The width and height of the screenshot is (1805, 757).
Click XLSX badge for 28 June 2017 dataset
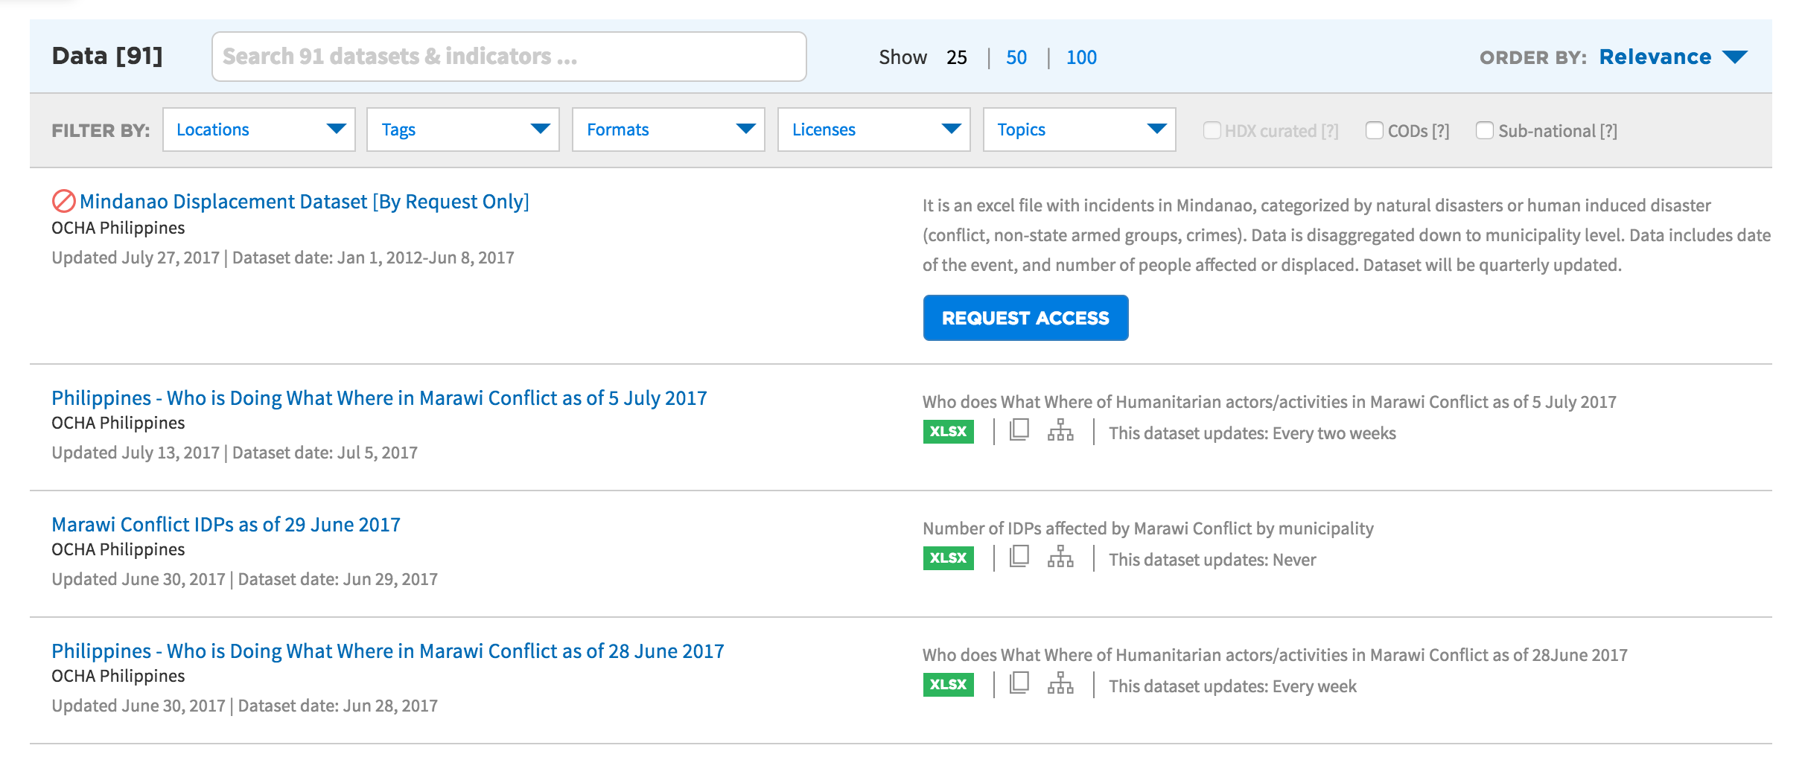948,685
